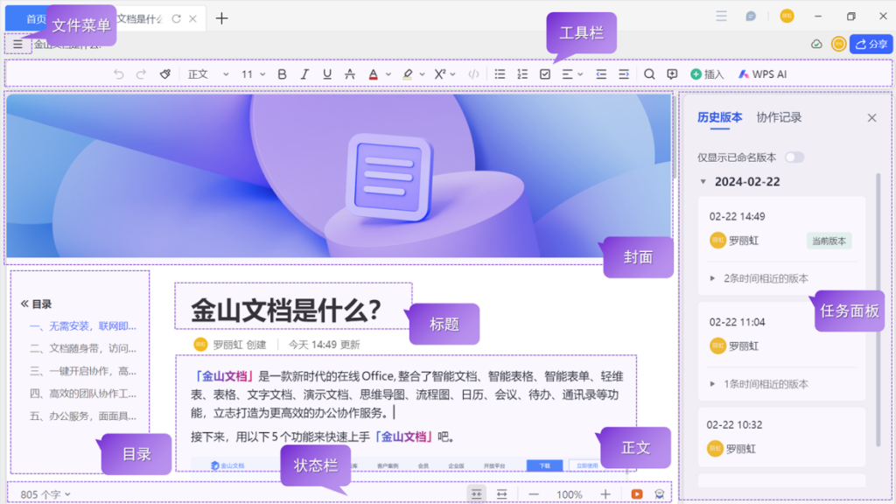Click the history panel scrollbar
Screen dimensions: 896x504
point(878,309)
